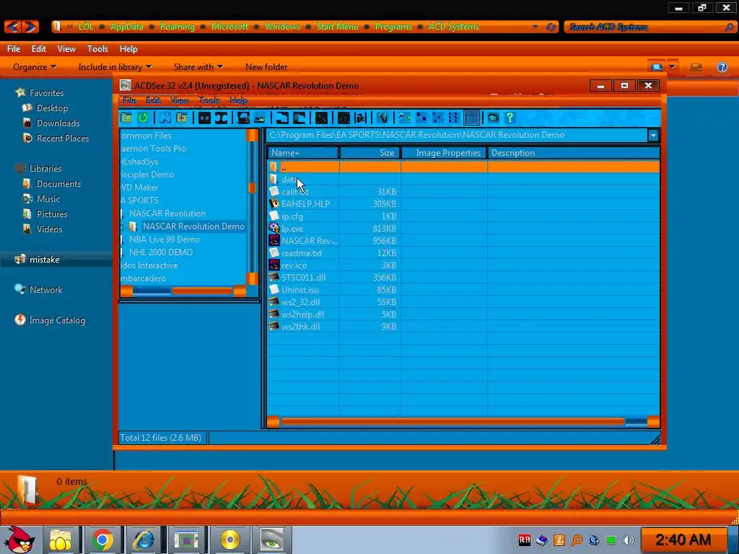Open ACDSee Edit menu
The image size is (739, 554).
click(x=153, y=100)
